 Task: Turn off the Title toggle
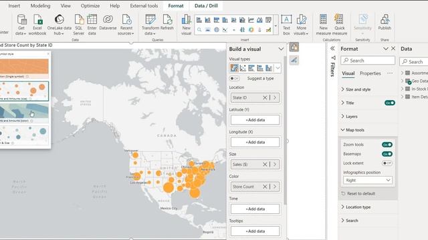tap(389, 103)
